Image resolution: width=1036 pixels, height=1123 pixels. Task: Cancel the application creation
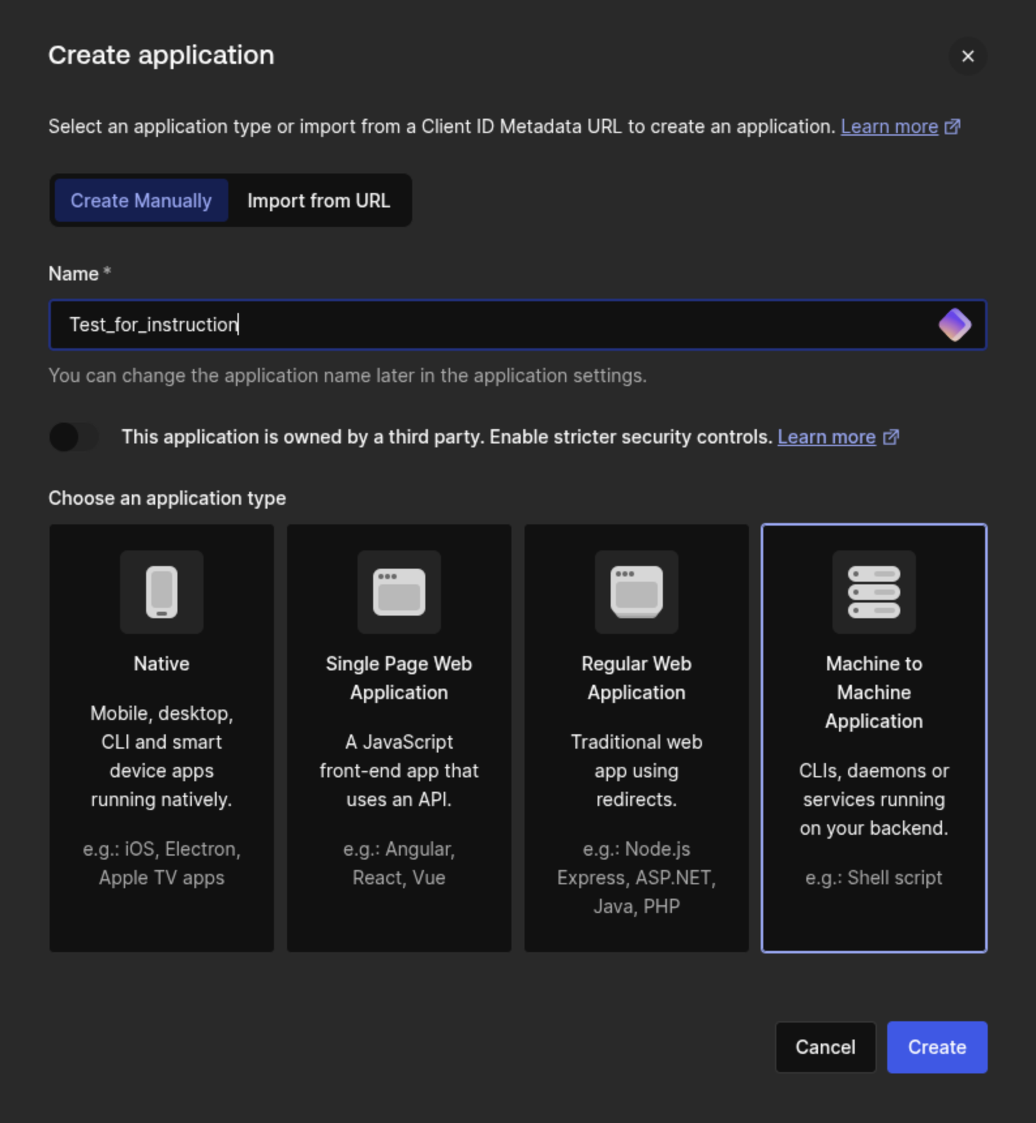point(825,1047)
